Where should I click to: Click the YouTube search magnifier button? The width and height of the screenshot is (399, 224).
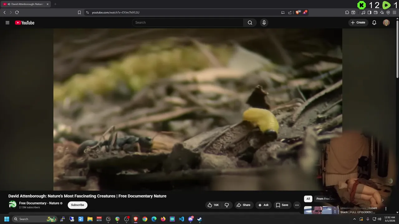(250, 22)
